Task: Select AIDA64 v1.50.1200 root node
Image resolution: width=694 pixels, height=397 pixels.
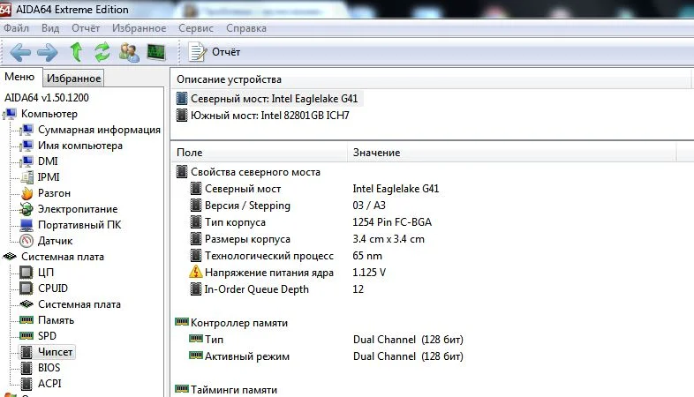Action: pyautogui.click(x=47, y=98)
